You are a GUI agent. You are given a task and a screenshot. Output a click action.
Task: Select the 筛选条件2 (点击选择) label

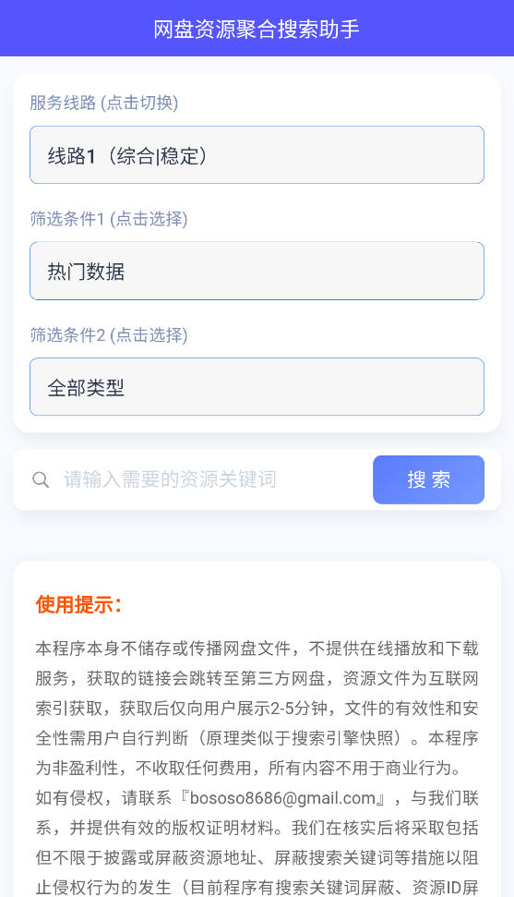coord(109,334)
